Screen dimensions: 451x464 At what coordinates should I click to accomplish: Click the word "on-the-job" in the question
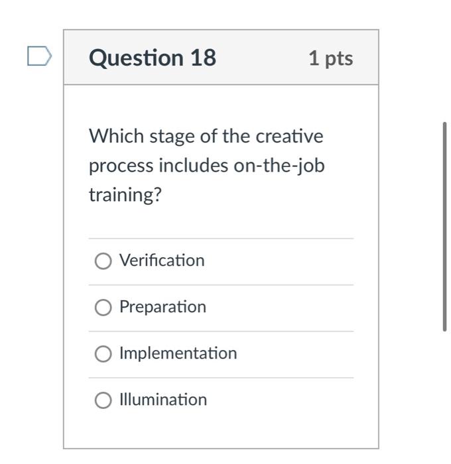coord(279,166)
